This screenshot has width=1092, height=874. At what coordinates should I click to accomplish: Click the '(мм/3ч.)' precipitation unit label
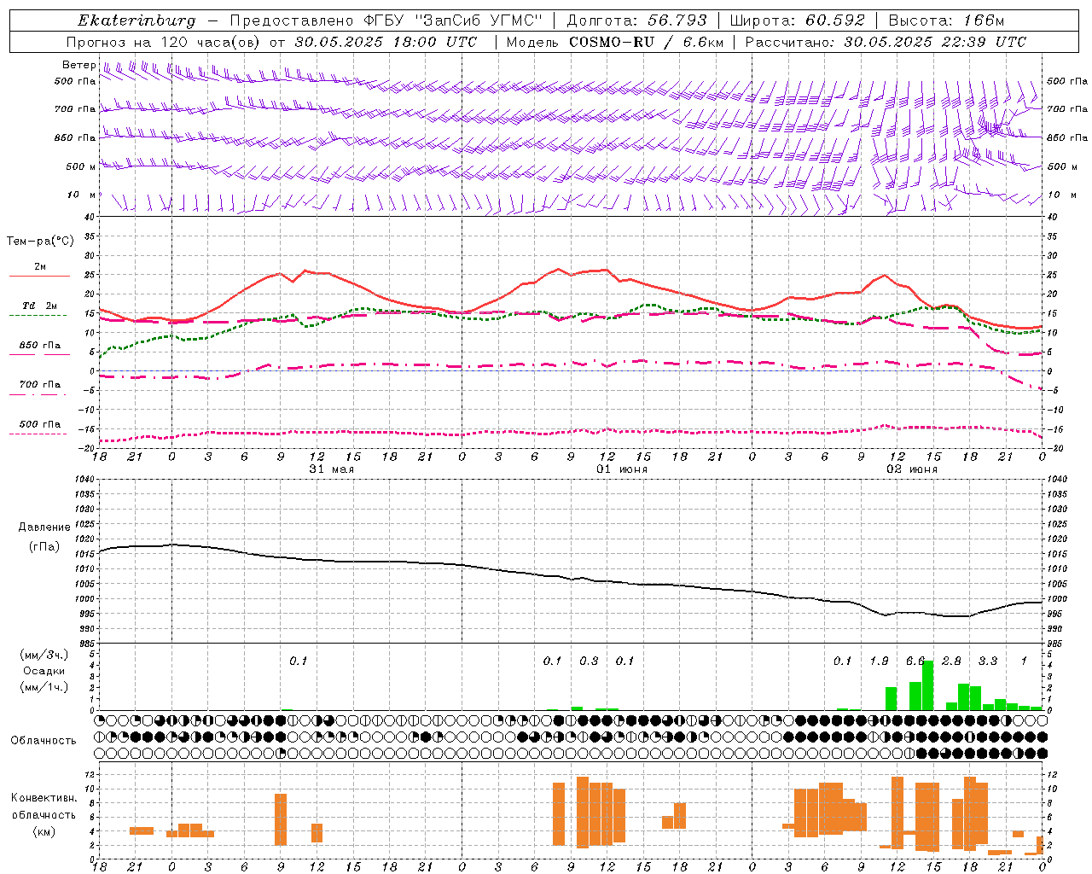coord(44,655)
